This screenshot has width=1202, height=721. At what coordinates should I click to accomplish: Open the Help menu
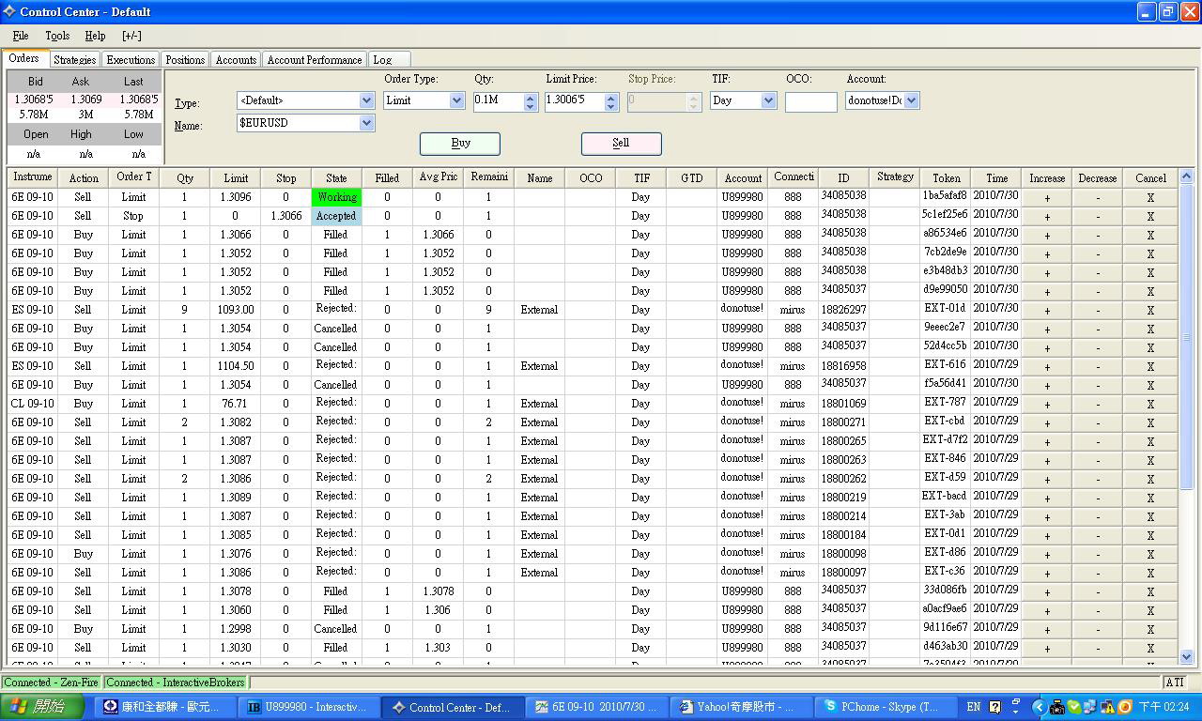click(x=95, y=36)
